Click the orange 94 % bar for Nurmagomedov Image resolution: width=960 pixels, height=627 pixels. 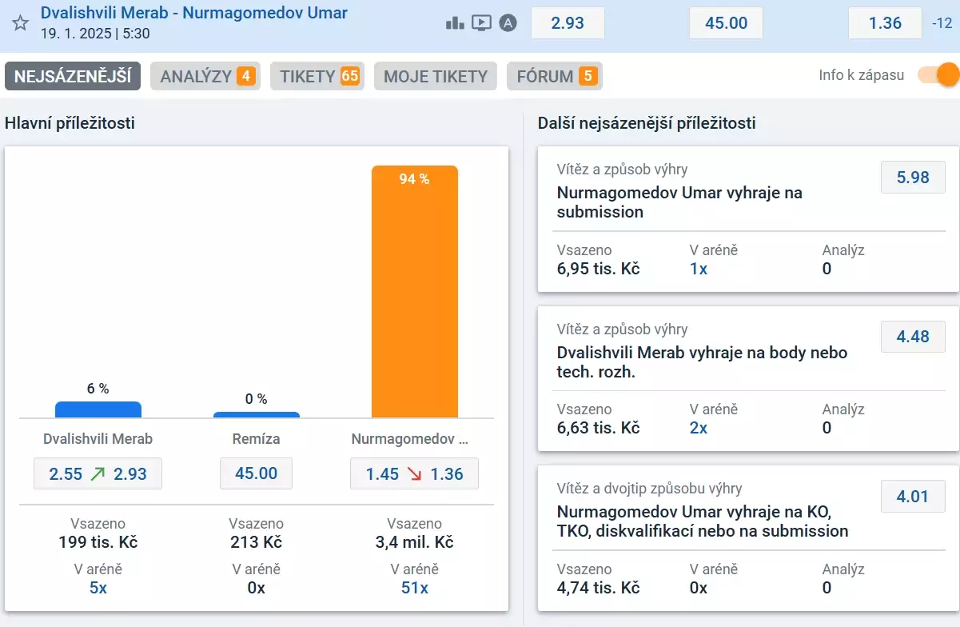[x=414, y=291]
